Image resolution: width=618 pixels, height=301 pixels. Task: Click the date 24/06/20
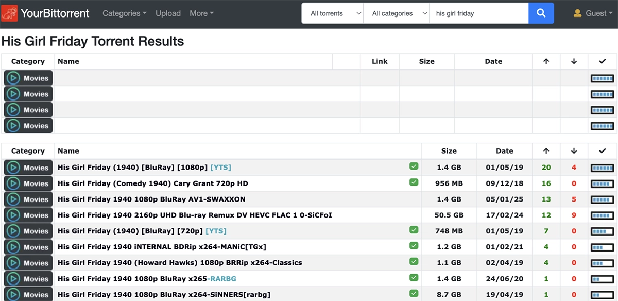505,279
